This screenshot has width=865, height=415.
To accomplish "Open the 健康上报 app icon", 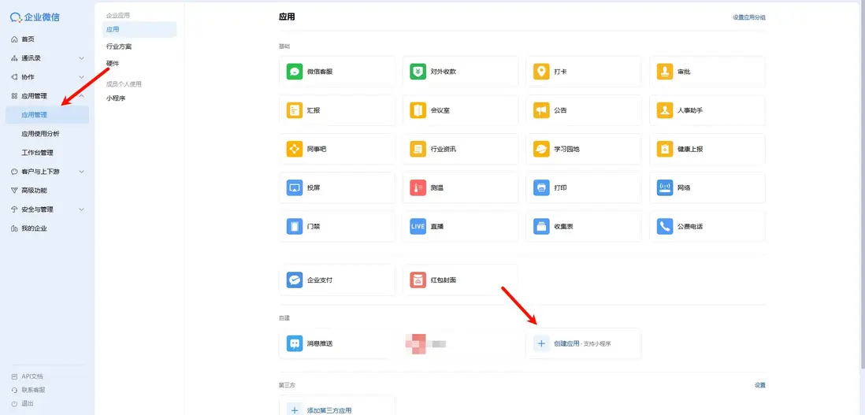I will click(x=666, y=149).
